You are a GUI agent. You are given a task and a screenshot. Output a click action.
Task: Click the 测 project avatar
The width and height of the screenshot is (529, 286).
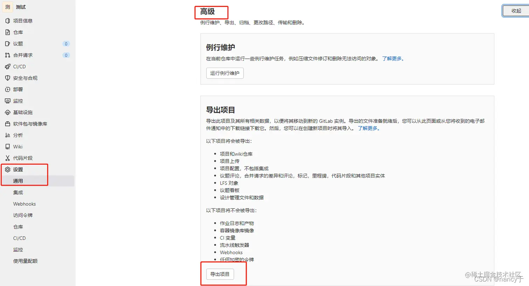click(x=7, y=7)
